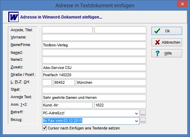The height and width of the screenshot is (137, 190).
Task: Click the Name/Firma field with Toolbox-Verlag
Action: tap(94, 45)
